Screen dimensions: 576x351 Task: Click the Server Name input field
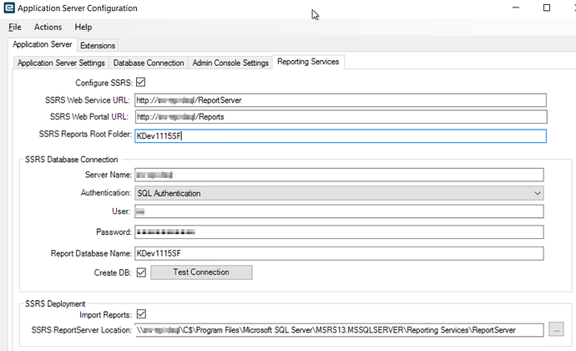[339, 175]
